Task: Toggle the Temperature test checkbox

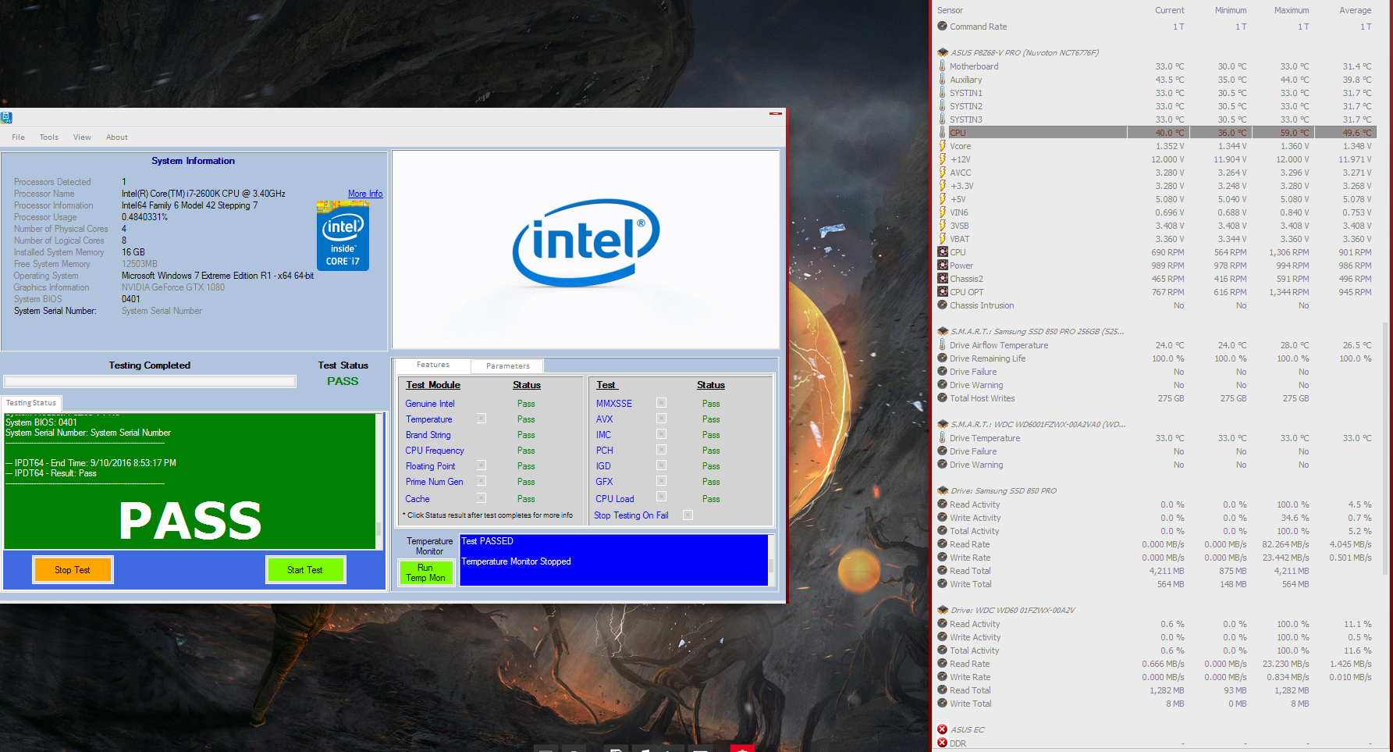Action: click(482, 419)
